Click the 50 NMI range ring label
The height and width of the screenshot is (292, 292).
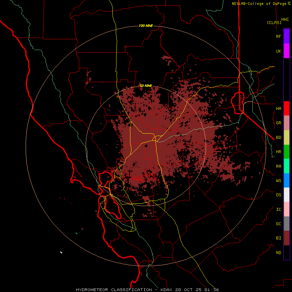point(146,86)
